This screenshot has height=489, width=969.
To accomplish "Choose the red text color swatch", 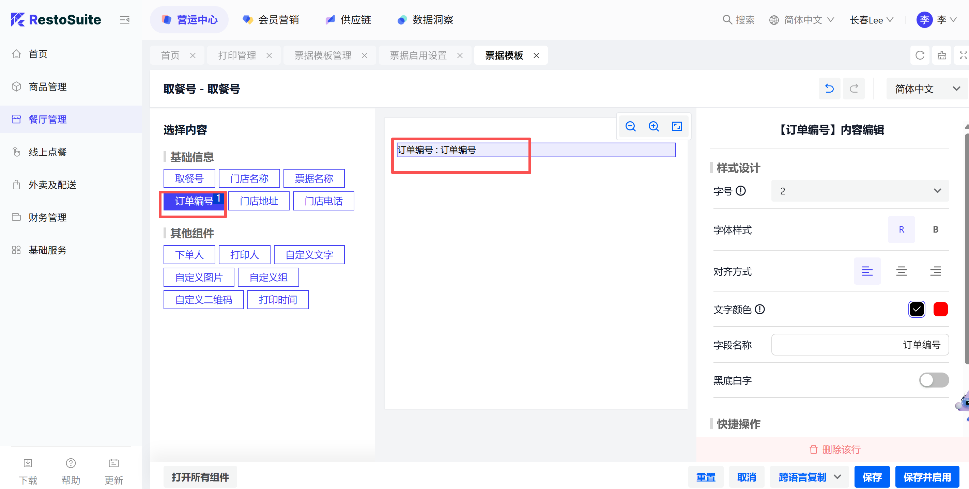I will pyautogui.click(x=940, y=309).
